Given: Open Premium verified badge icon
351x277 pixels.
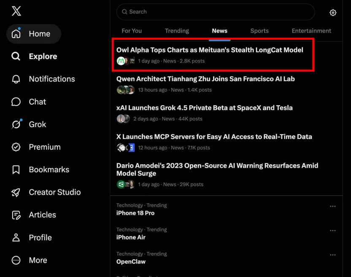Looking at the screenshot, I should click(16, 147).
